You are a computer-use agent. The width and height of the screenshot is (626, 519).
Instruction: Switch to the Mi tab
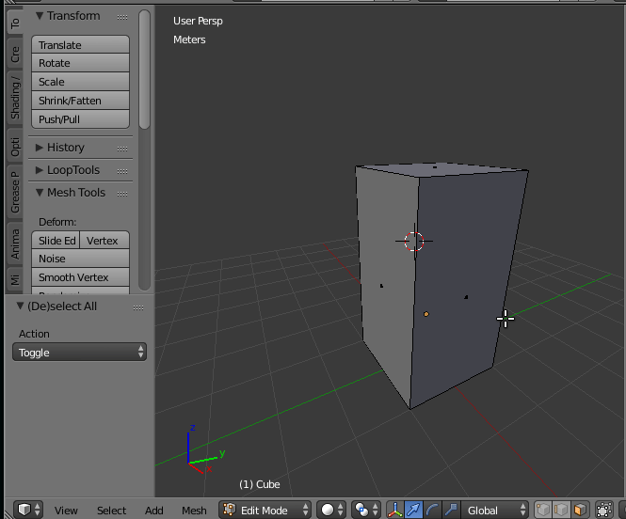(15, 280)
